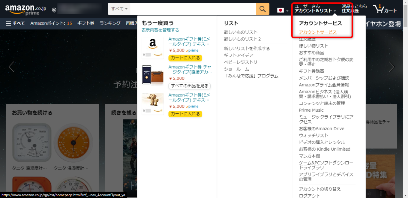
Task: Click 新しいリストを作成する link
Action: click(x=247, y=49)
